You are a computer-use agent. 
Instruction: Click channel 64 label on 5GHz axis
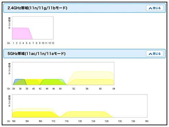[114, 89]
